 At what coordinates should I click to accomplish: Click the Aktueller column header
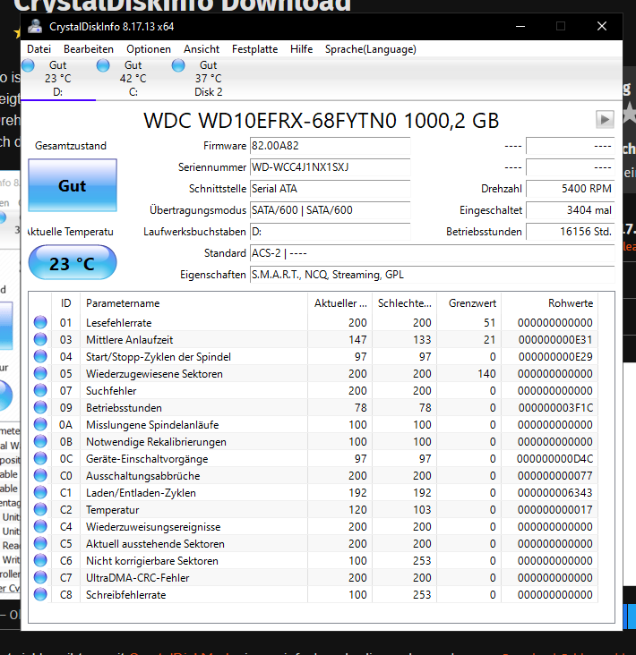(340, 303)
